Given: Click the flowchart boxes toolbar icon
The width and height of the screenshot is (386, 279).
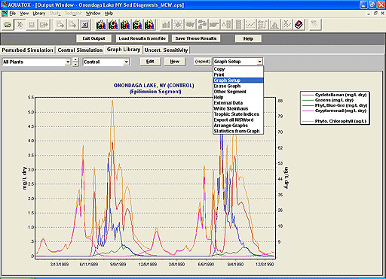Looking at the screenshot, I should pyautogui.click(x=202, y=25).
